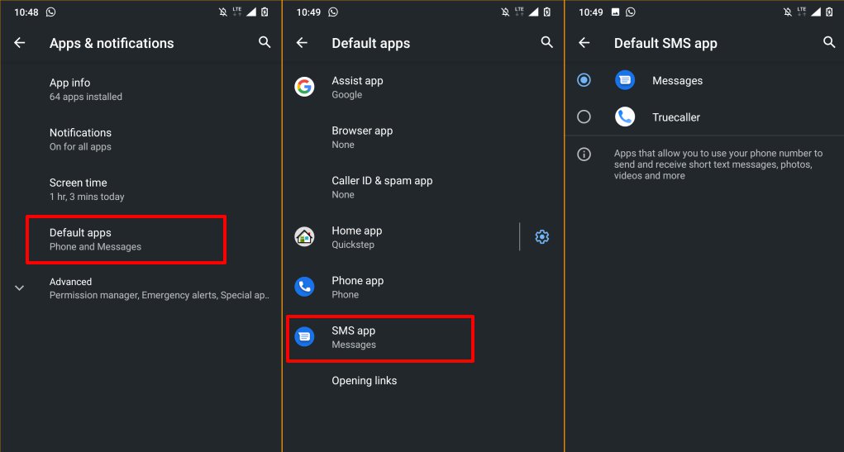Tap back arrow in Apps & notifications screen
The width and height of the screenshot is (844, 452).
coord(20,43)
